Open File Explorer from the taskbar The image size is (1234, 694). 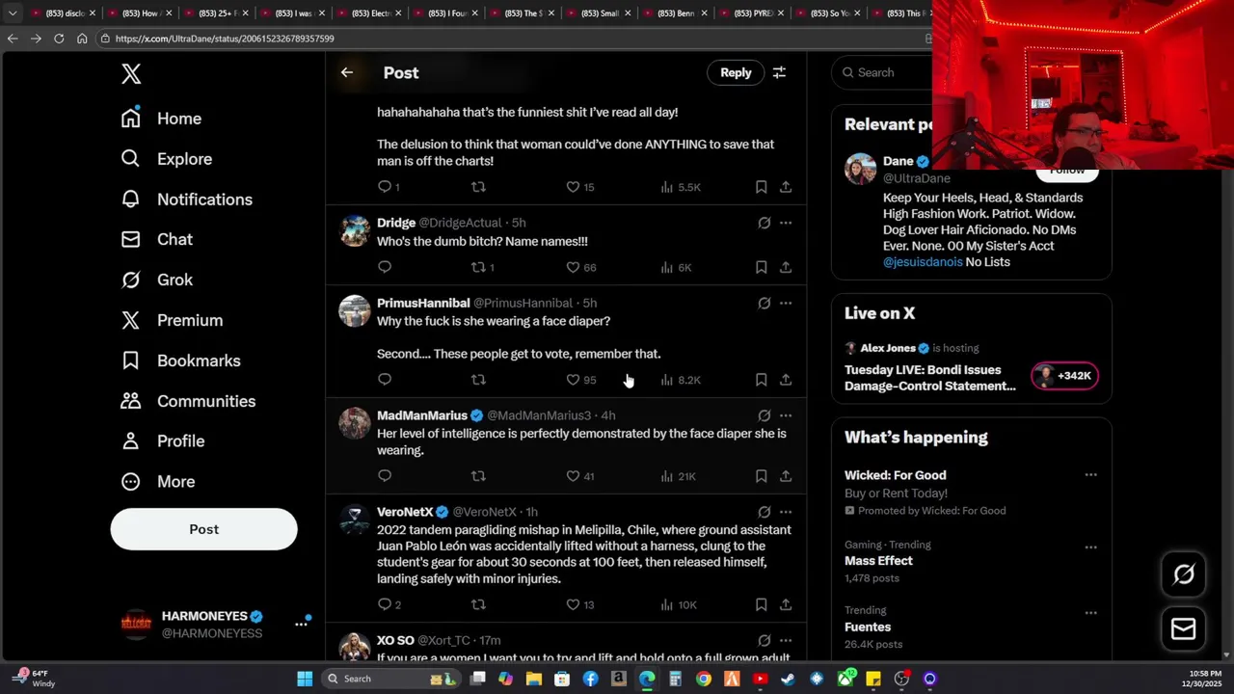[x=534, y=679]
